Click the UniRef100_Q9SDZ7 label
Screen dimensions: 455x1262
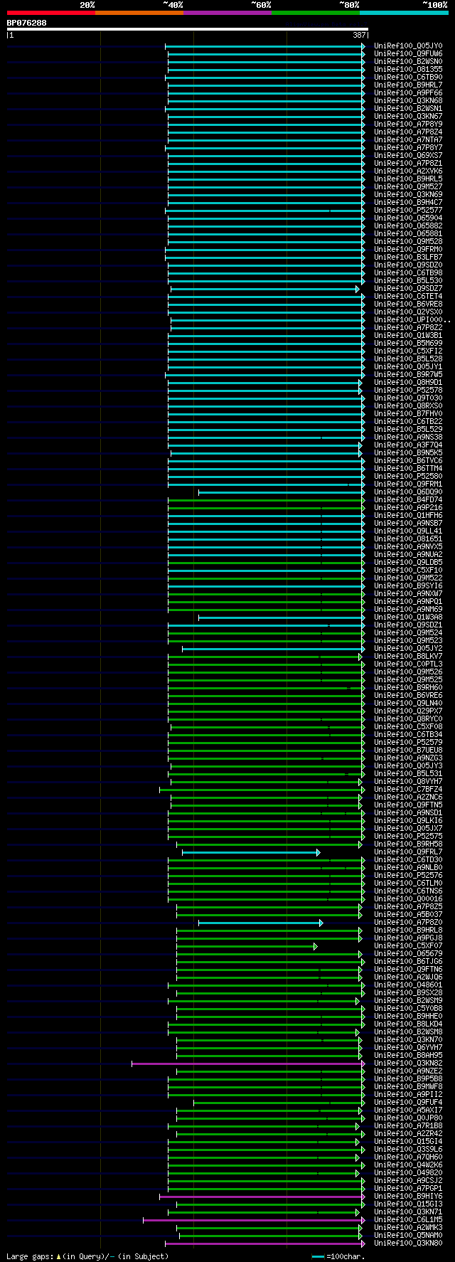[x=408, y=289]
